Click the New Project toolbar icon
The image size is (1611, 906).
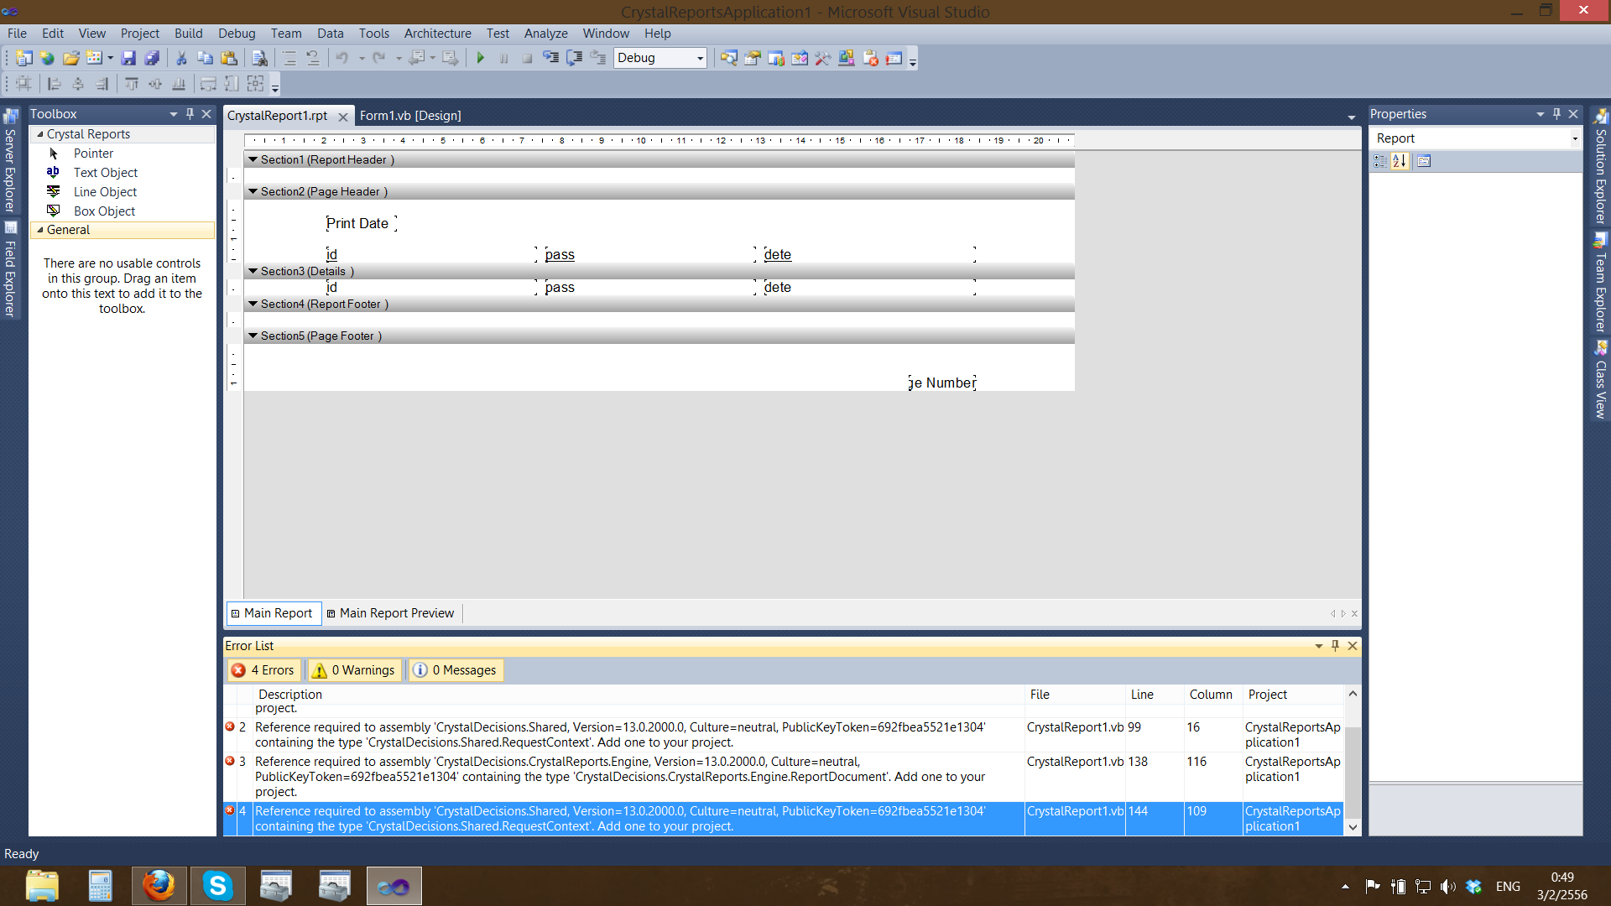click(x=24, y=58)
